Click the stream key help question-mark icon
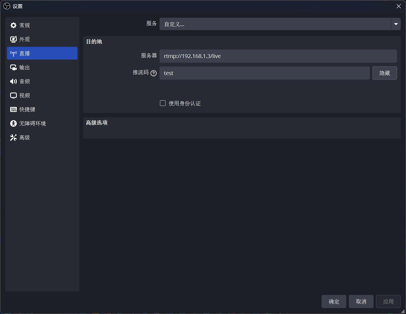Image resolution: width=406 pixels, height=314 pixels. (x=154, y=73)
